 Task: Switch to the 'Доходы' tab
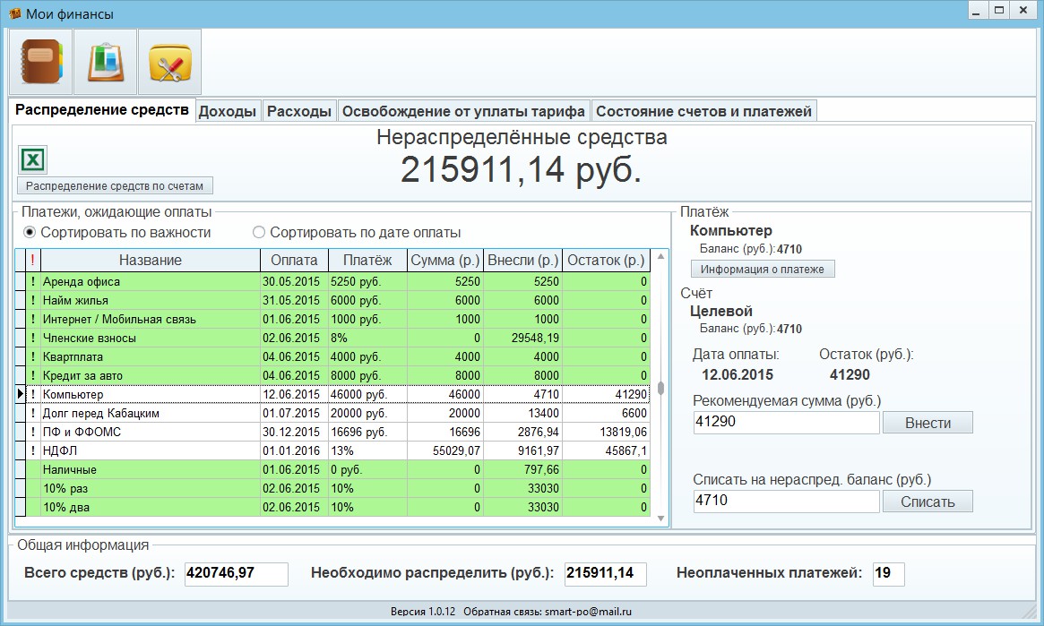(228, 111)
